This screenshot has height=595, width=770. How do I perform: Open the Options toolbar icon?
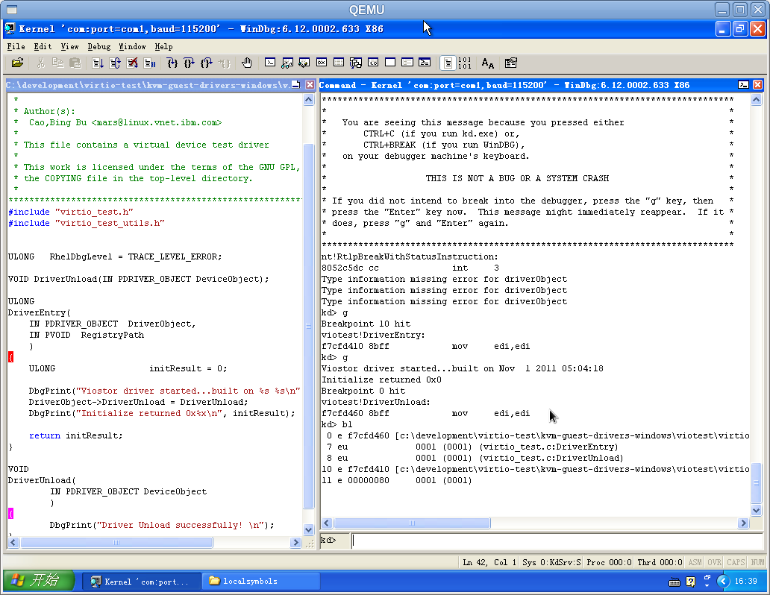pyautogui.click(x=511, y=63)
